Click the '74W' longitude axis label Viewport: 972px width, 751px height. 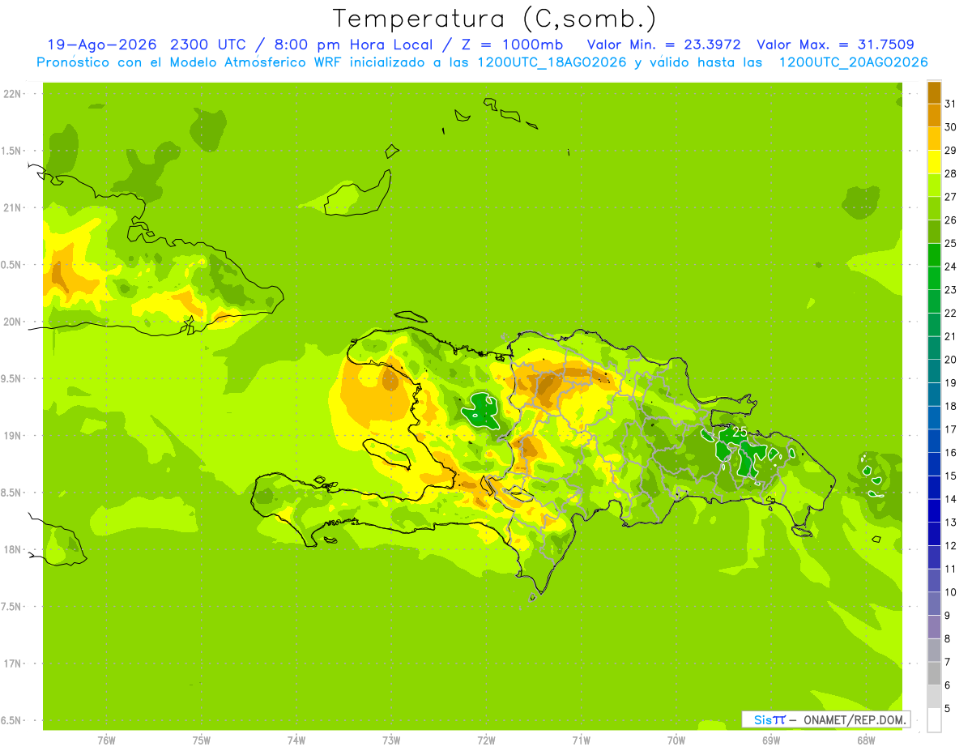point(296,740)
